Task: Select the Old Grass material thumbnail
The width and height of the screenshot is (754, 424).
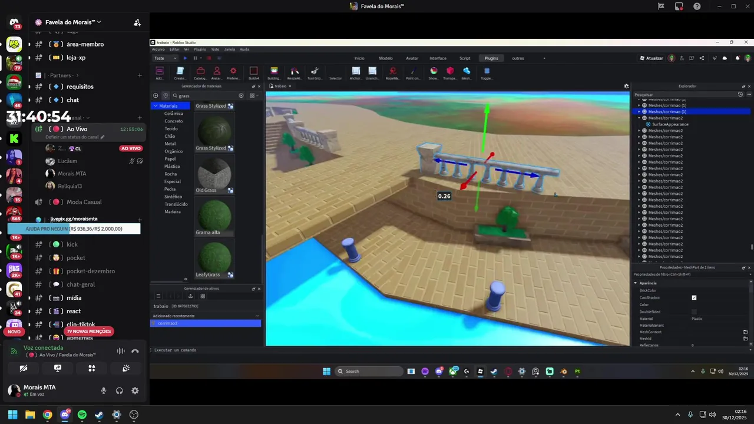Action: (x=214, y=173)
